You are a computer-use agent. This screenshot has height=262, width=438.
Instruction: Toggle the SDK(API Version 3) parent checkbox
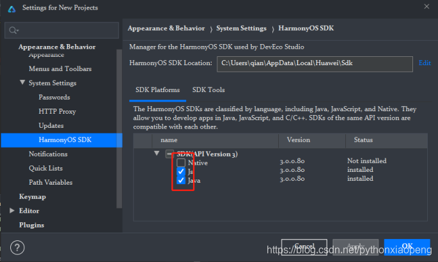tap(169, 154)
